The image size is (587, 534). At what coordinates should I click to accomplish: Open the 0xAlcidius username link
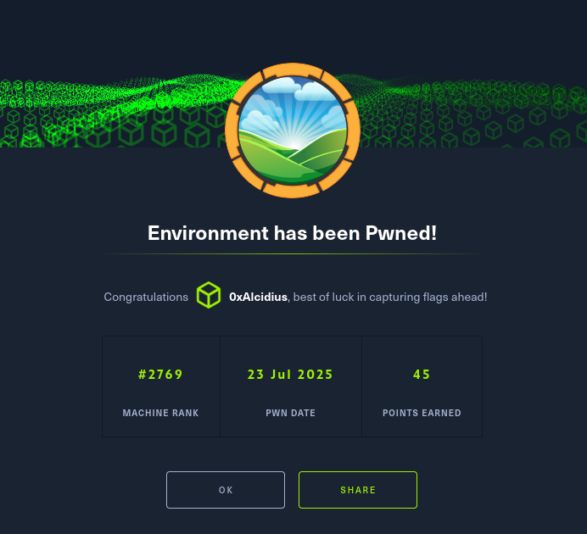[x=259, y=297]
